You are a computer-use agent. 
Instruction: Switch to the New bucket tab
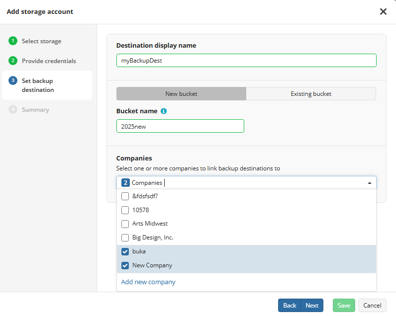(x=181, y=94)
